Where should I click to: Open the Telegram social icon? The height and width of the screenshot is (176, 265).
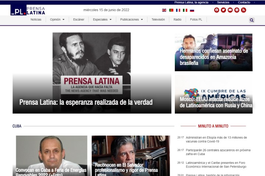[x=237, y=10]
